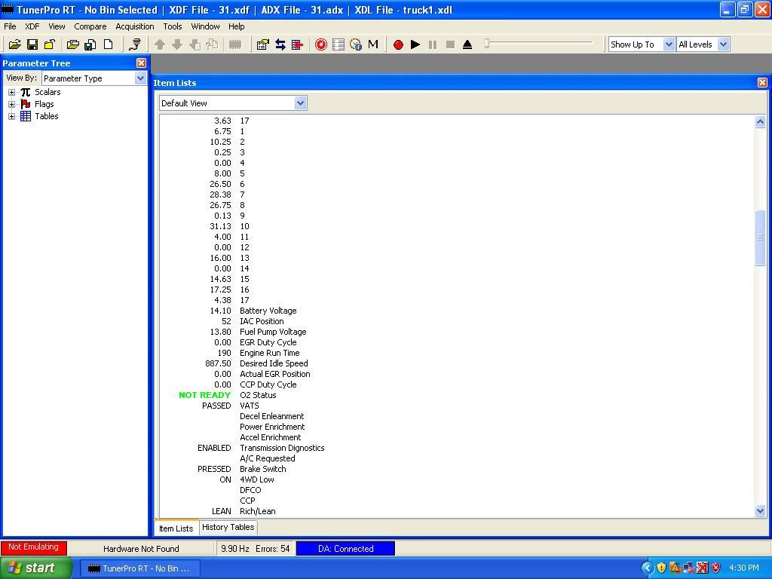The image size is (772, 579).
Task: Click the Open Bin folder icon
Action: point(14,44)
